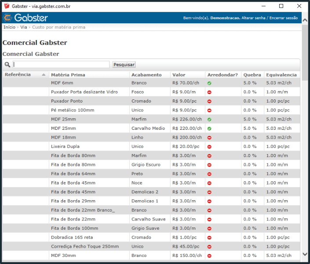Click red icon in Fita de Borda 45mm Demolicao 2 row
This screenshot has width=310, height=264.
(209, 192)
